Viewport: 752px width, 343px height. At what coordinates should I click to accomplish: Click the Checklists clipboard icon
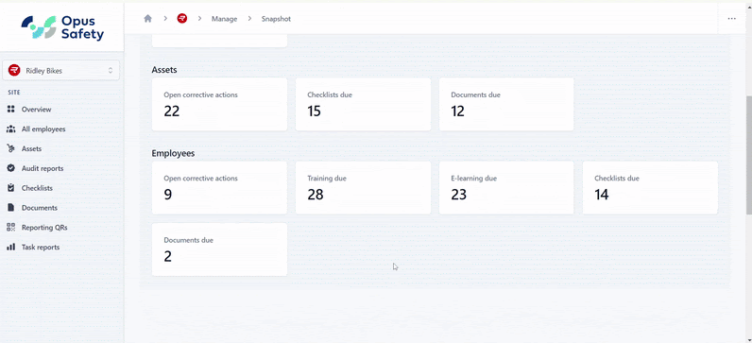coord(11,188)
